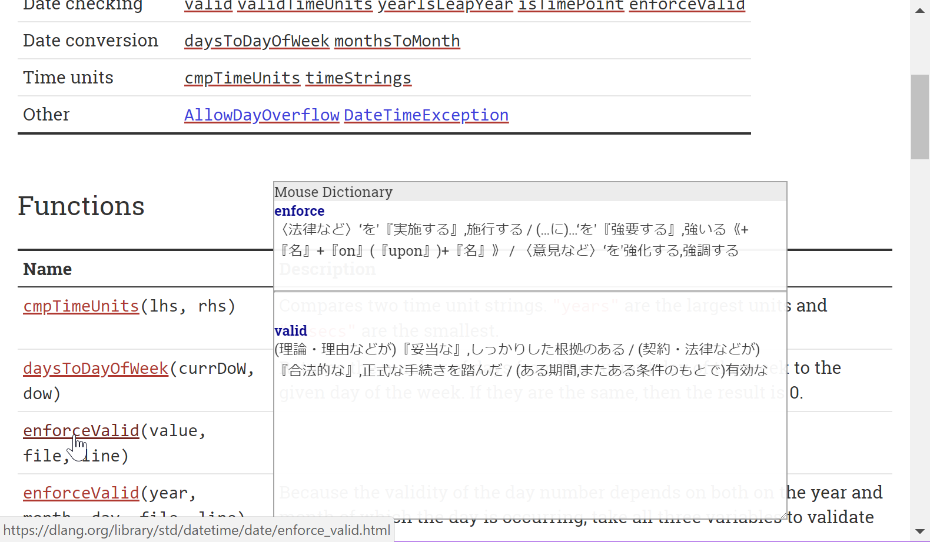This screenshot has width=930, height=542.
Task: Open the monthsToMonth link
Action: (397, 41)
